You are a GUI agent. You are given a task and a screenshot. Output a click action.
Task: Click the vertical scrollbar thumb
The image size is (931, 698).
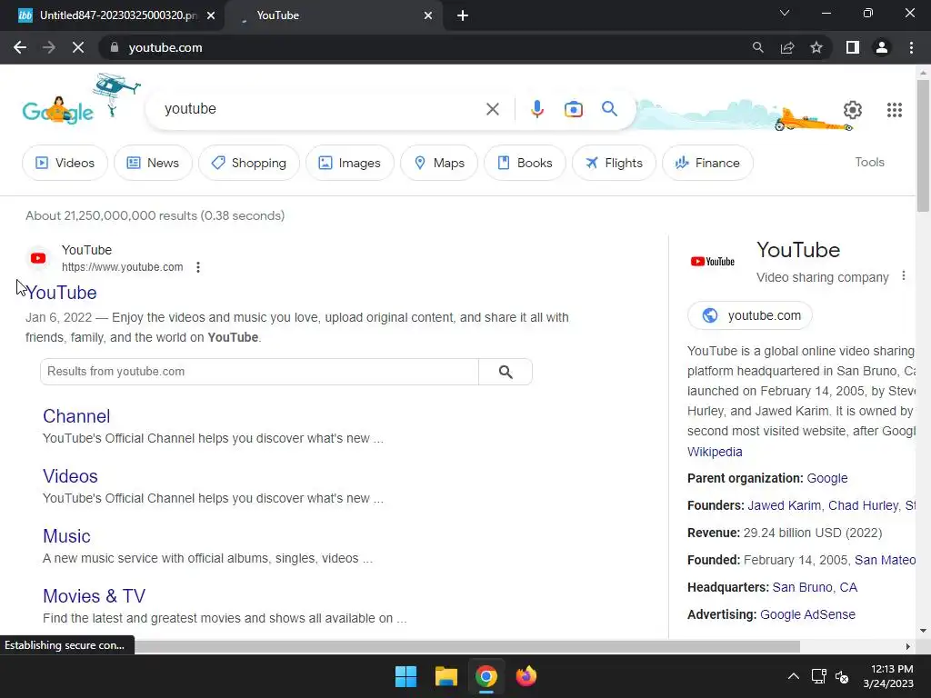(x=923, y=145)
